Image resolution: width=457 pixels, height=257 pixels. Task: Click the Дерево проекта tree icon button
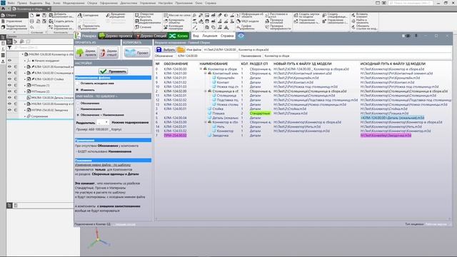(86, 53)
